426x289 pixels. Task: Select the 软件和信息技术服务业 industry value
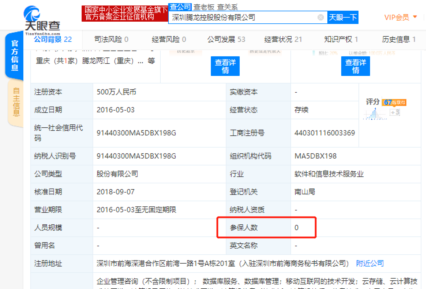point(329,174)
